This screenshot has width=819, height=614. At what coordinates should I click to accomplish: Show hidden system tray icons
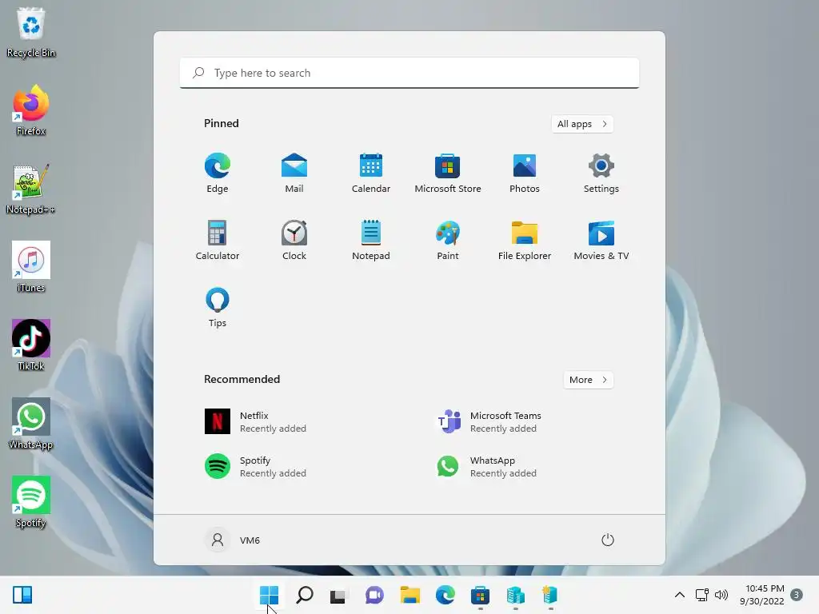click(680, 595)
